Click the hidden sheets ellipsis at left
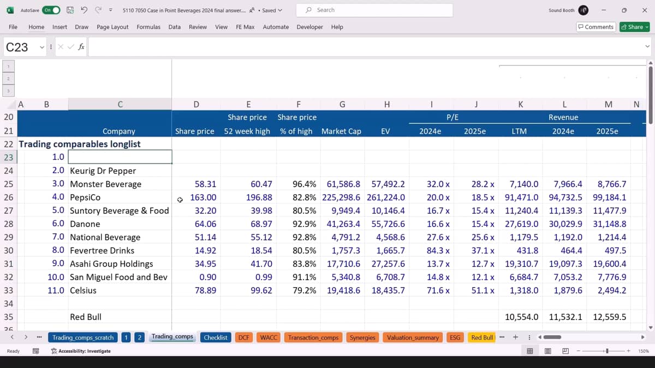 [x=39, y=337]
